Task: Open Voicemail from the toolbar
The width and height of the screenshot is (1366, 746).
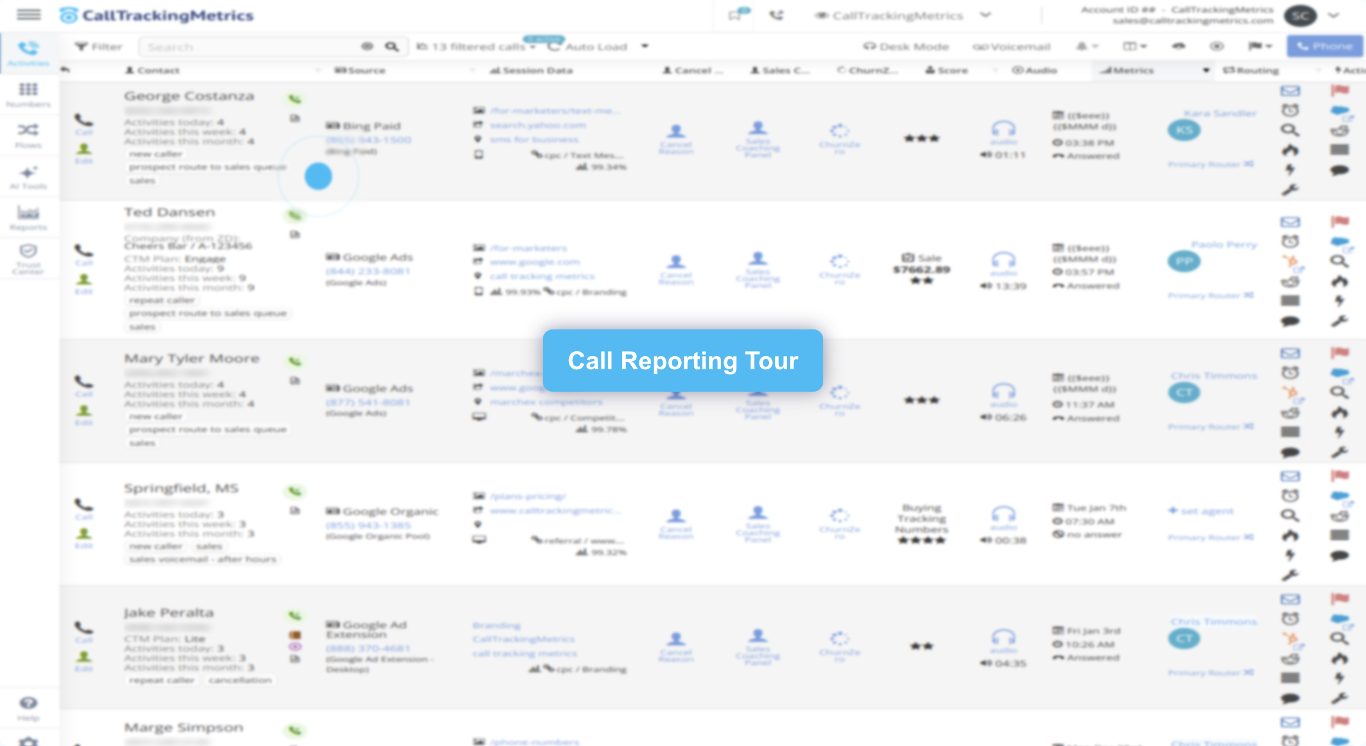Action: pos(1011,47)
